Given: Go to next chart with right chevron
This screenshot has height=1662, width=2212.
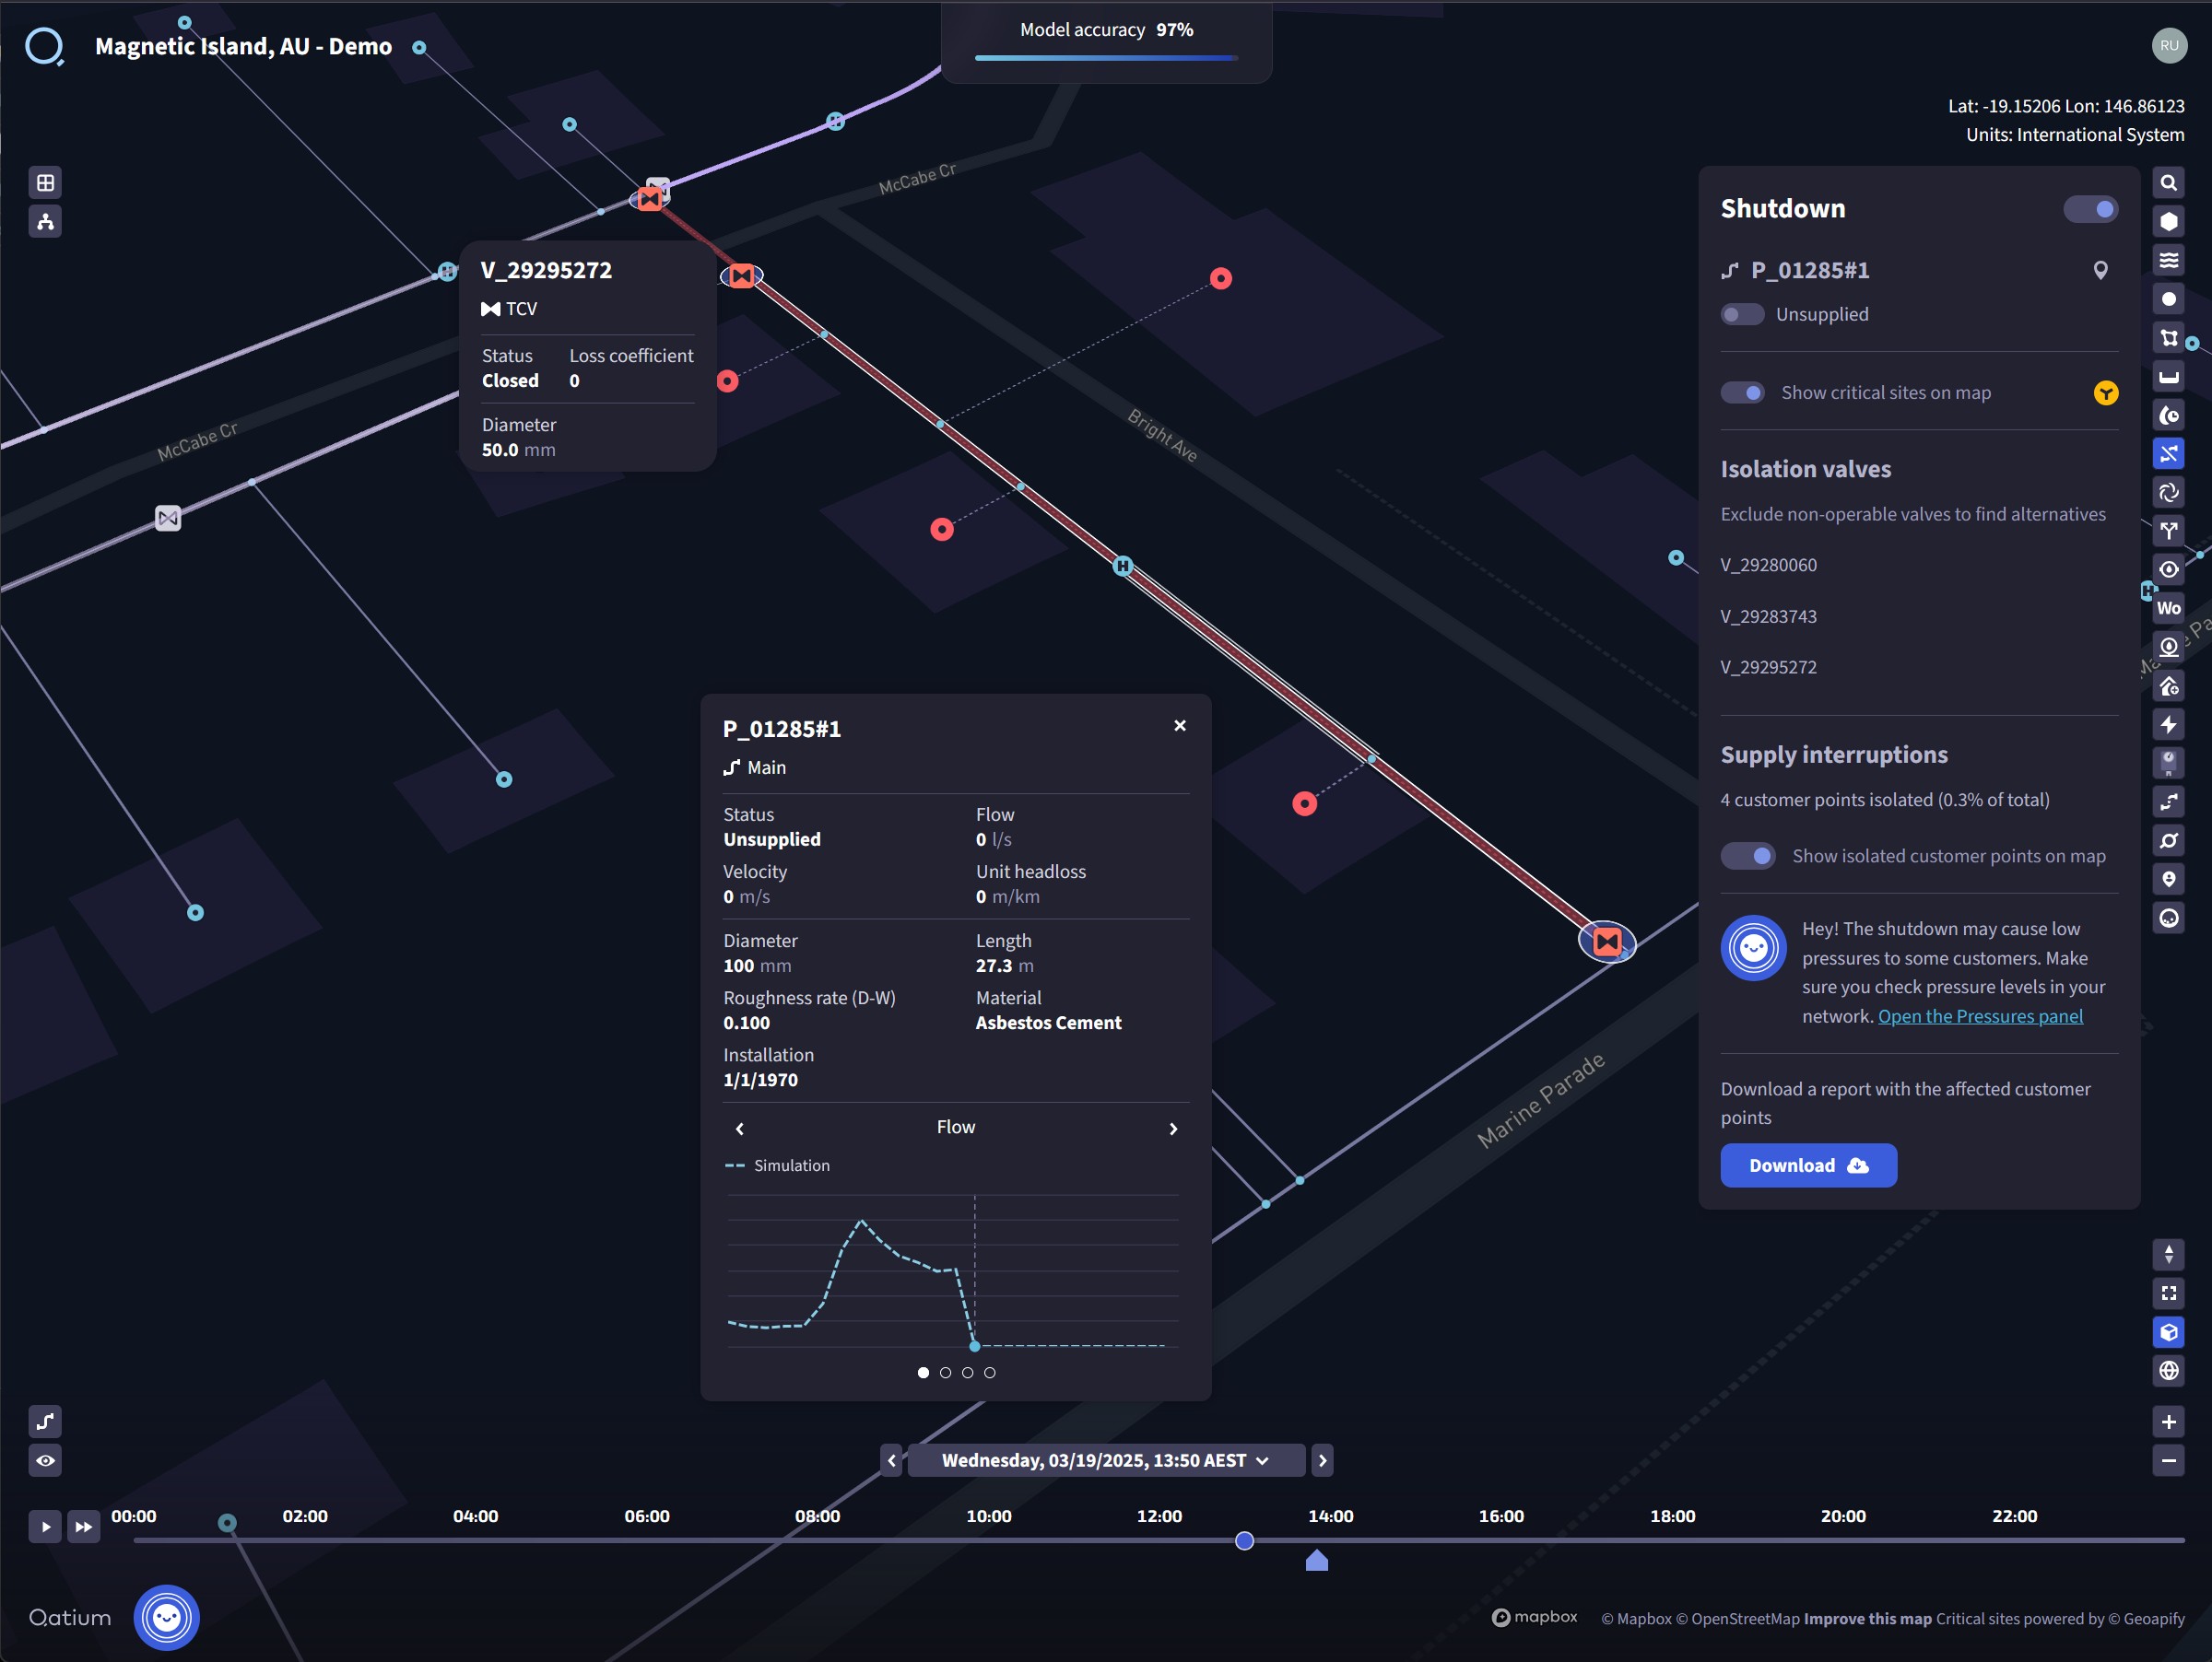Looking at the screenshot, I should [x=1173, y=1129].
